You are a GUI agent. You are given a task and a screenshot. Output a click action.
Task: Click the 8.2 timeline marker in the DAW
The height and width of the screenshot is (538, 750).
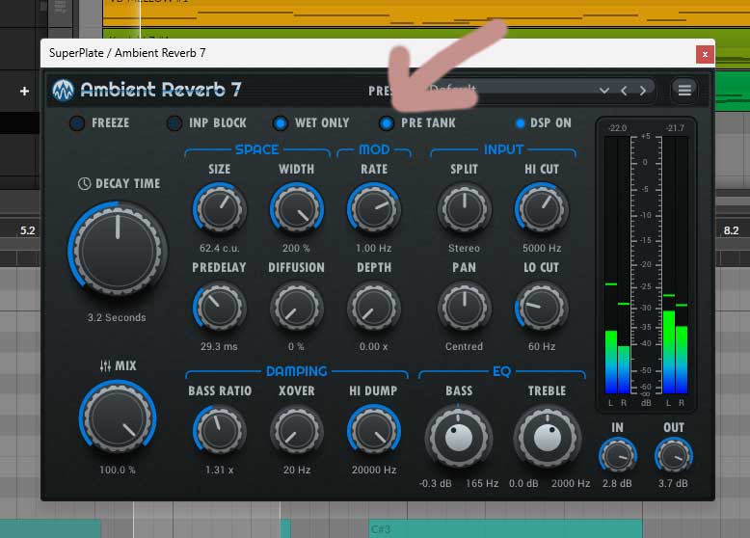coord(731,230)
